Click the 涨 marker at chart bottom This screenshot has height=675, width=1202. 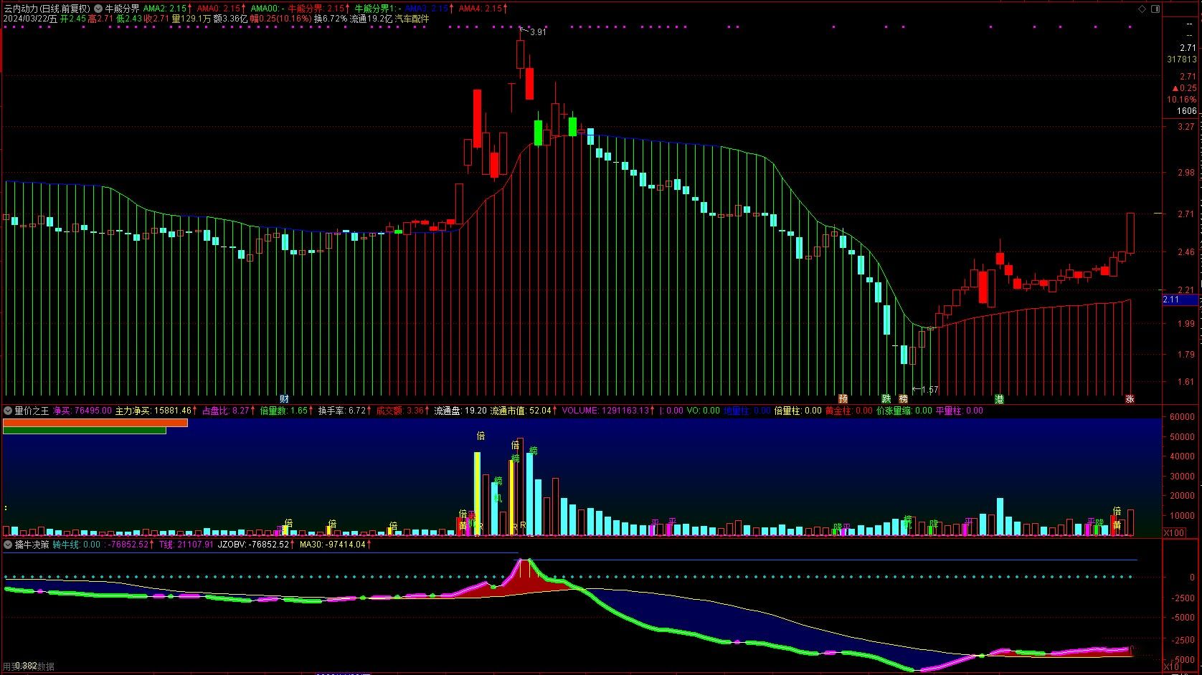1130,399
